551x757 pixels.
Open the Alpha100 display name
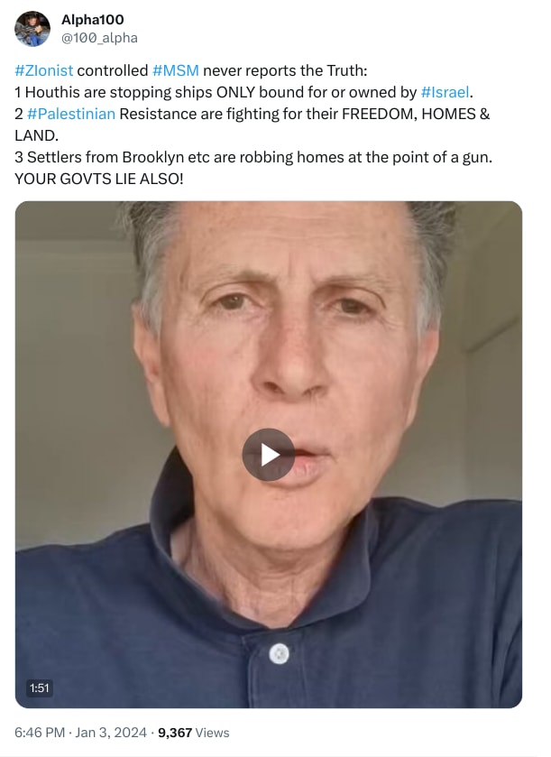93,20
